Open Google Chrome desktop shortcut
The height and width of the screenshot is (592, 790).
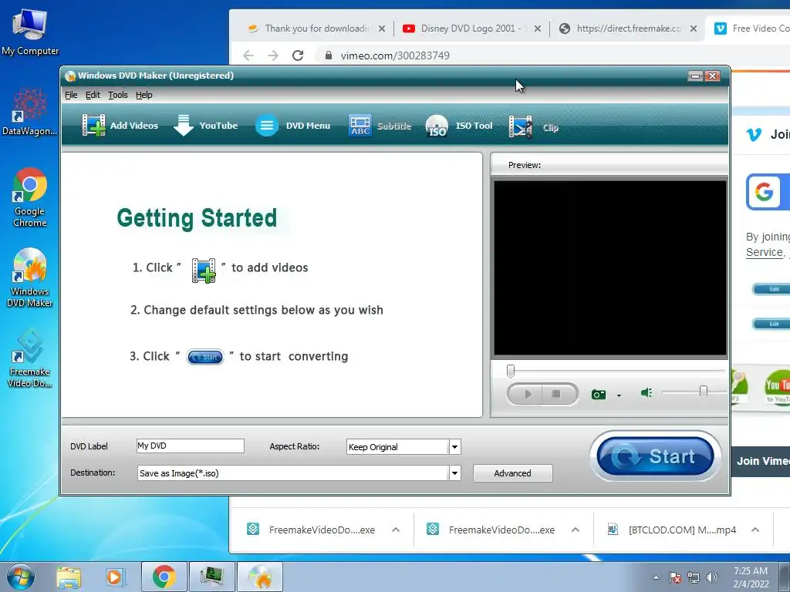click(x=30, y=198)
